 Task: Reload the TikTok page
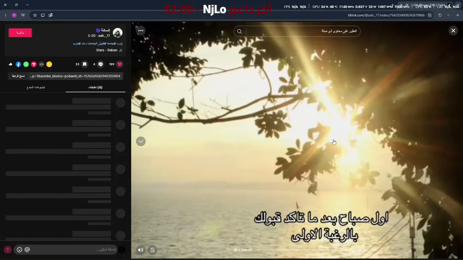pos(440,15)
